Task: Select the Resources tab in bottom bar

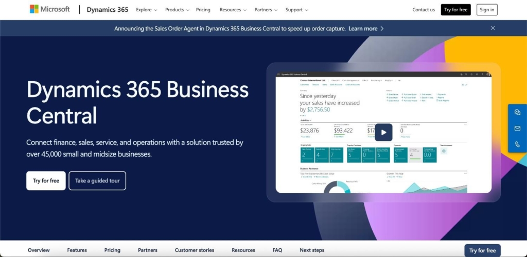Action: (243, 250)
